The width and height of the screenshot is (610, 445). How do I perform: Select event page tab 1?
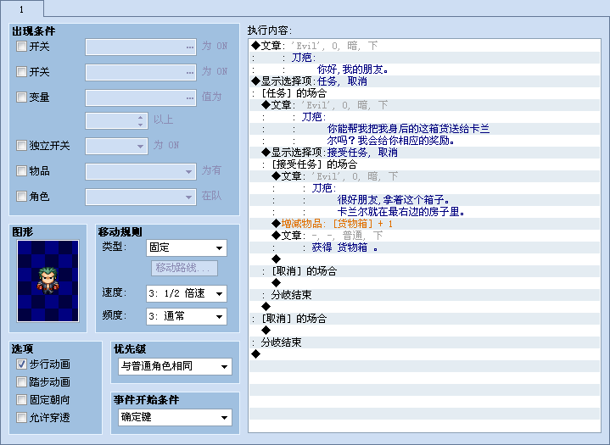coord(22,8)
